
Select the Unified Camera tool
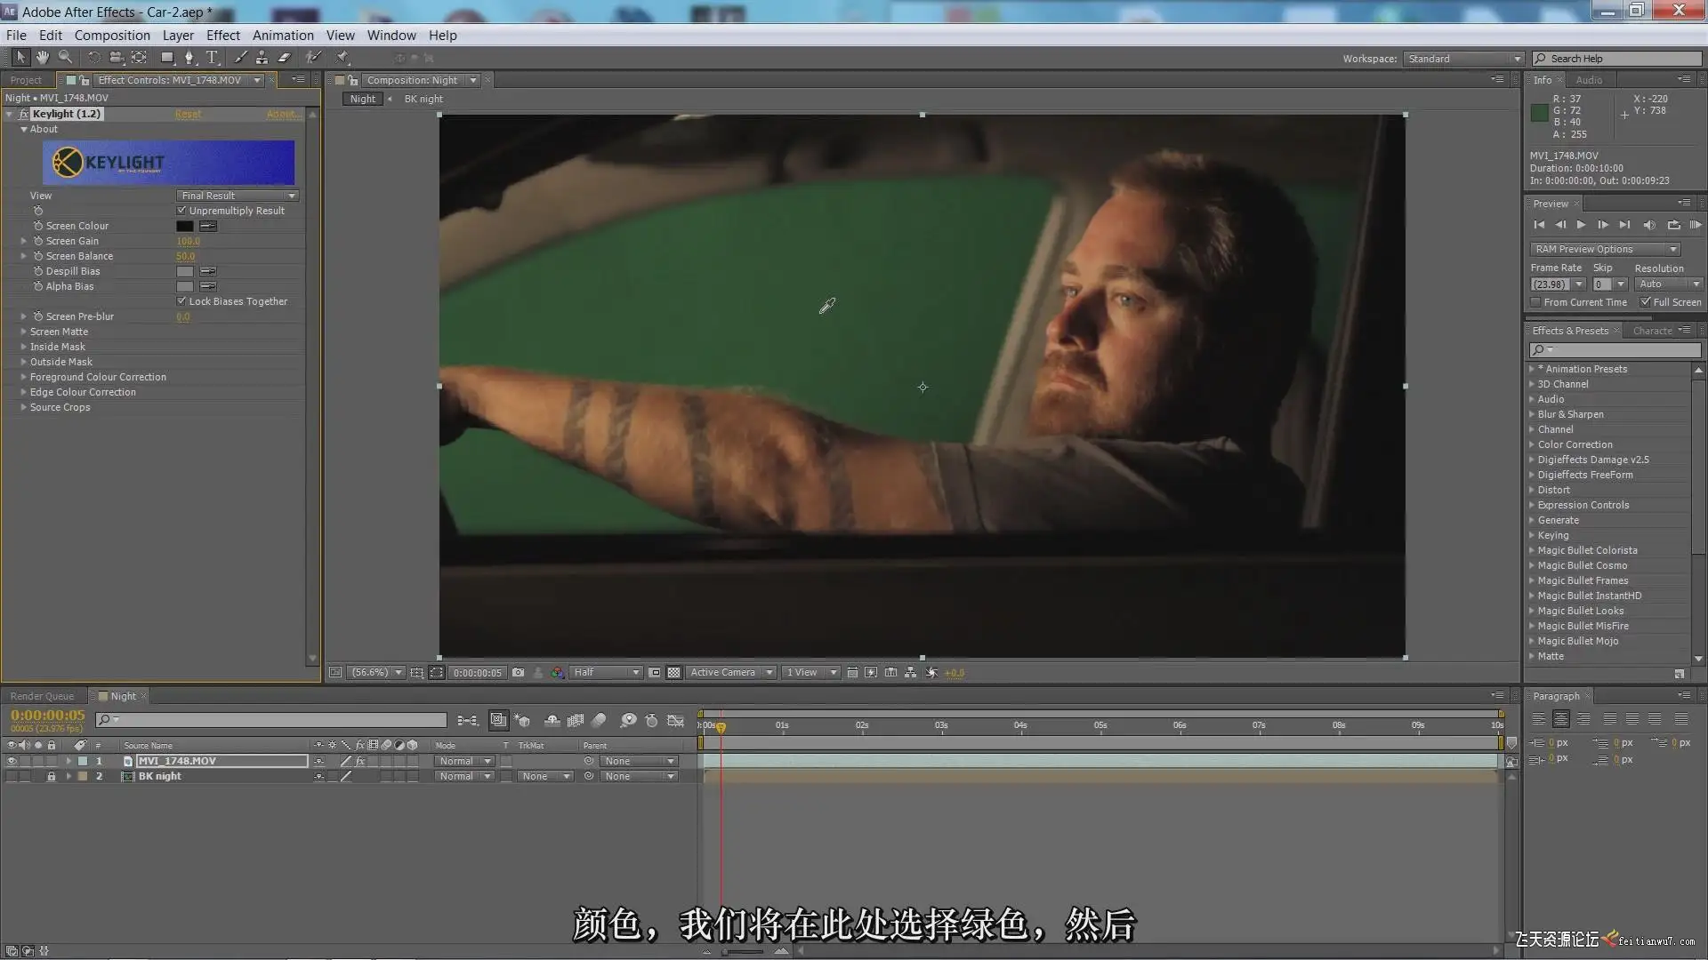click(x=117, y=57)
